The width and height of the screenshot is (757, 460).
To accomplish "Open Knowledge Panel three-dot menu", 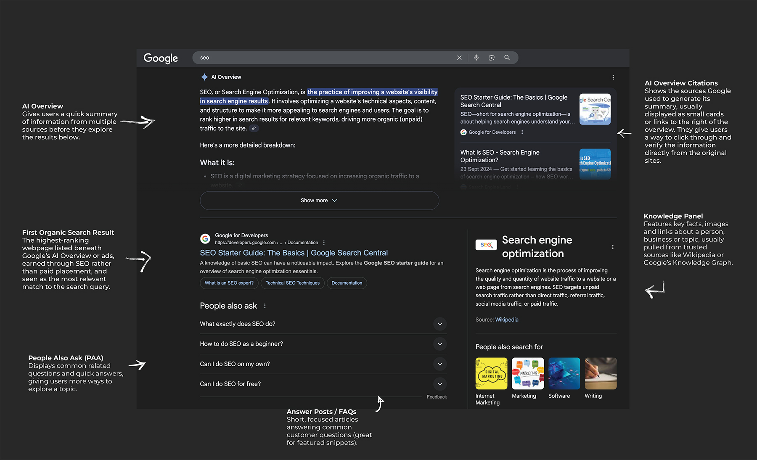I will [612, 247].
